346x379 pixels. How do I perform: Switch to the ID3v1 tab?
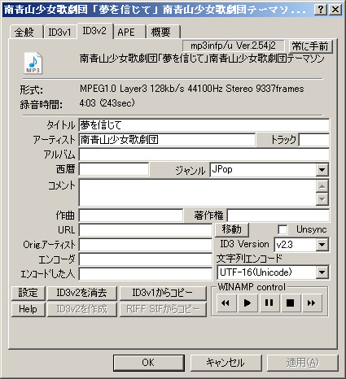point(59,33)
